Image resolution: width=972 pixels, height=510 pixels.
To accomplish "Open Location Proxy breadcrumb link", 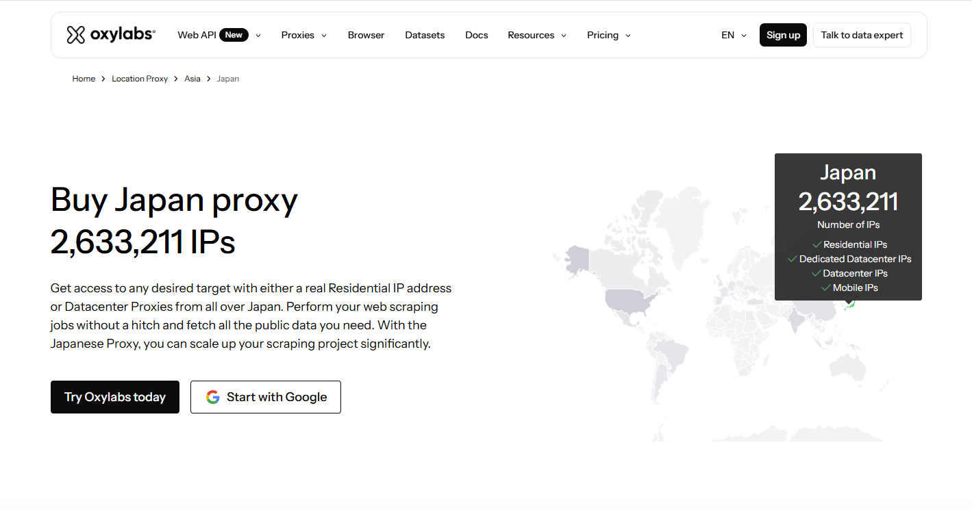I will pyautogui.click(x=140, y=79).
